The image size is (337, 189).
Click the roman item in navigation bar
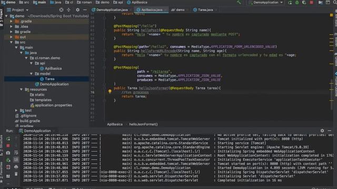(84, 2)
